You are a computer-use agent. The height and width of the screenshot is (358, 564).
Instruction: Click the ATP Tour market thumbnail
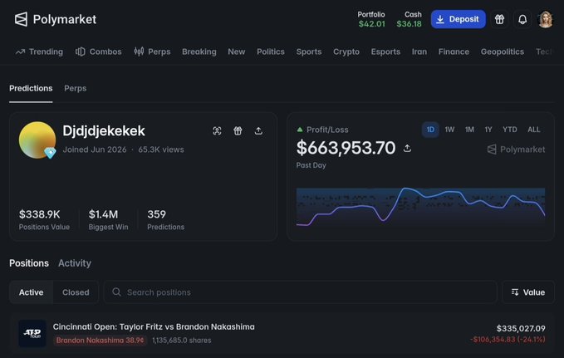click(32, 334)
